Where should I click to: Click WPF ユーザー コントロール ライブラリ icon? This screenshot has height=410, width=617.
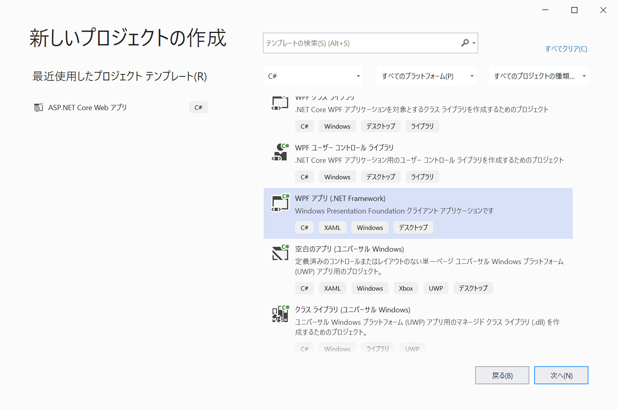(x=280, y=152)
